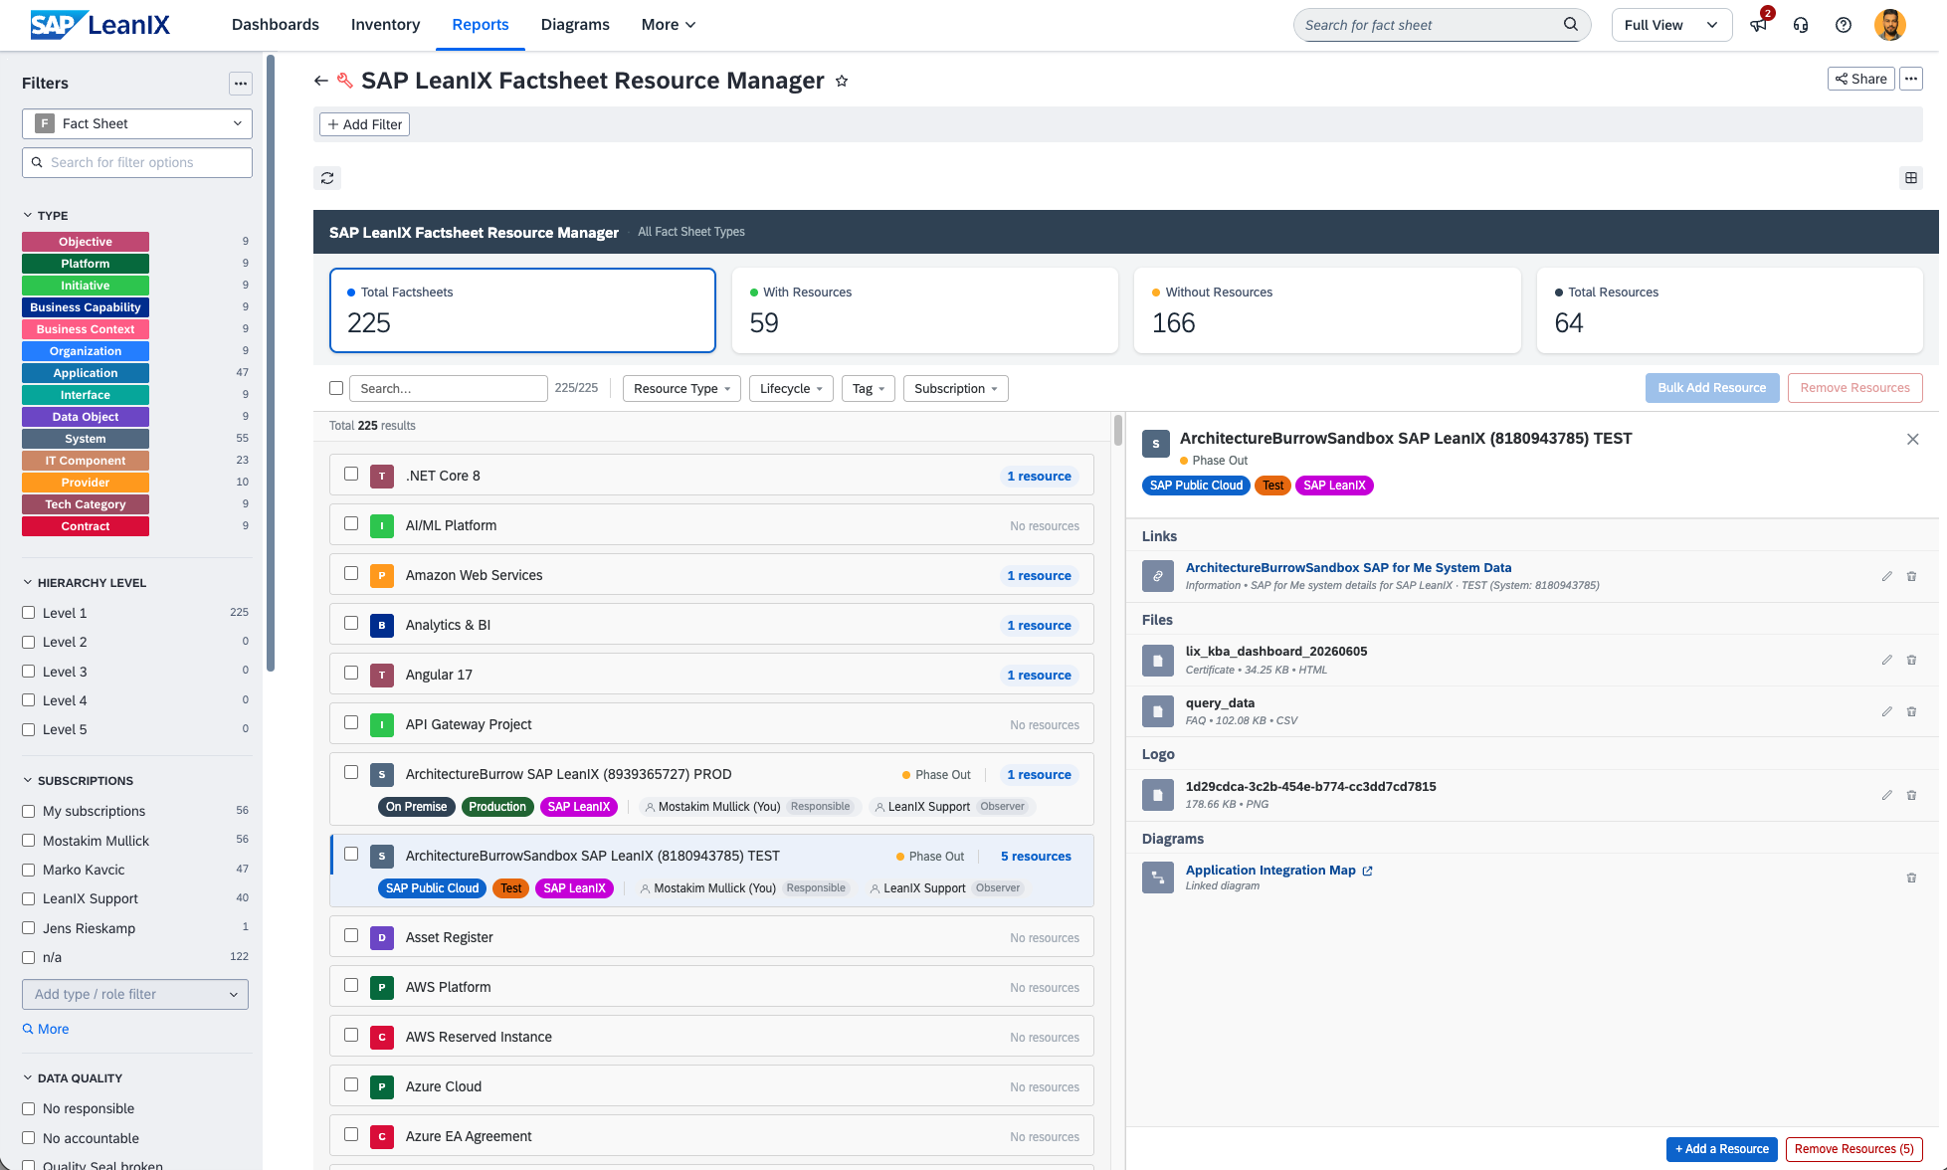The height and width of the screenshot is (1170, 1947).
Task: Check the select-all checkbox beside Search
Action: [x=336, y=388]
